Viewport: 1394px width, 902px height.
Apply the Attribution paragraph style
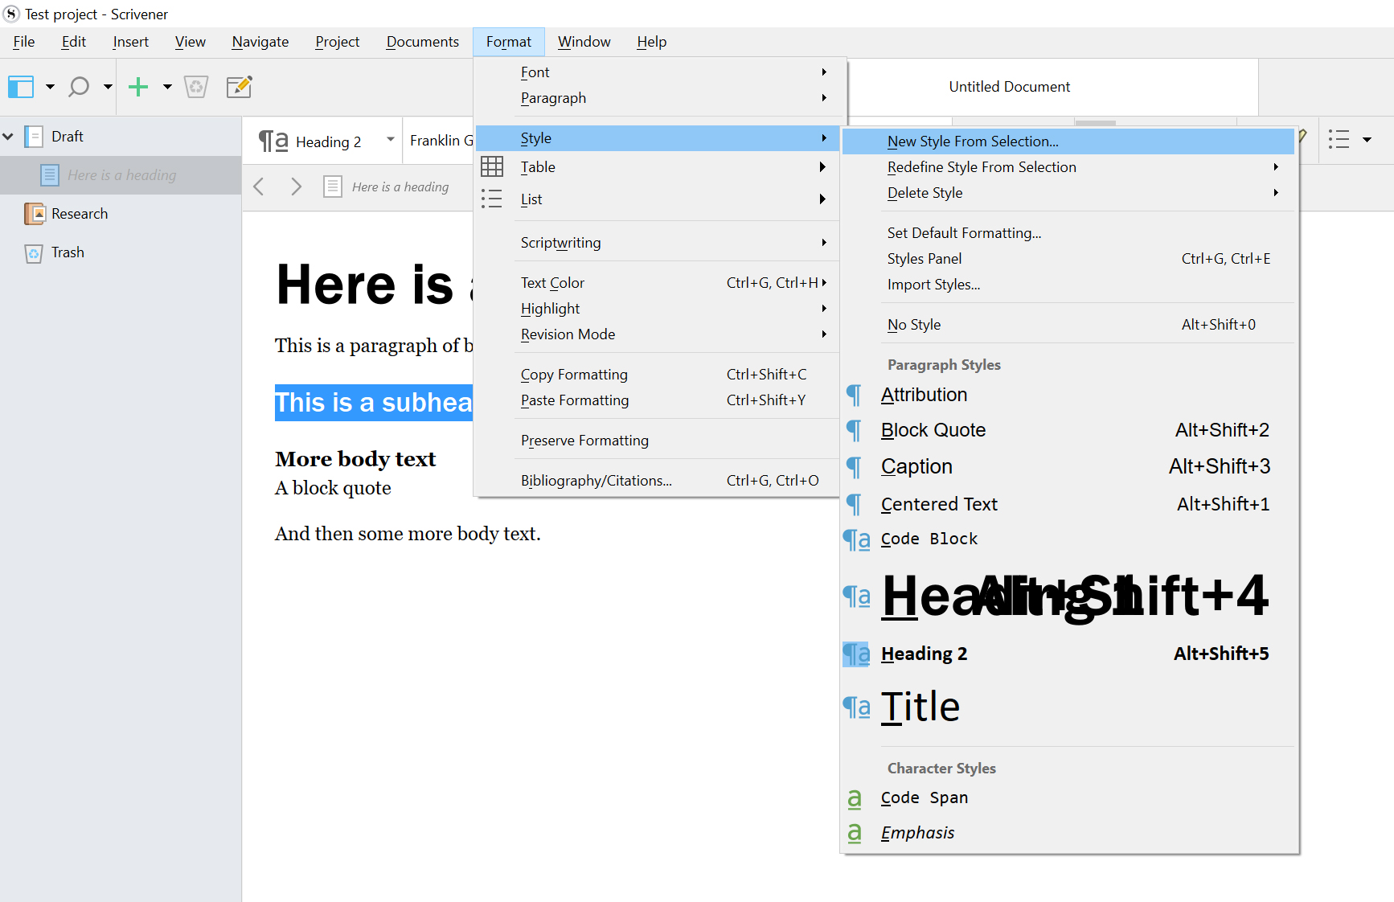point(1068,395)
